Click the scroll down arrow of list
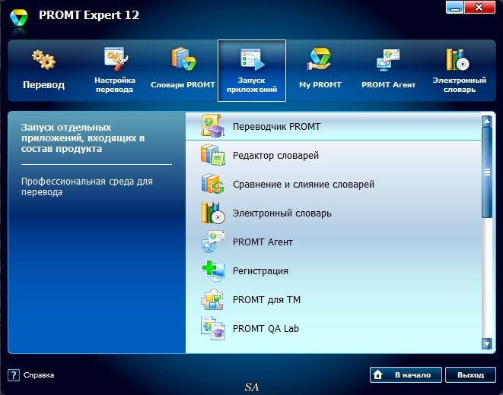503x395 pixels. coord(487,344)
